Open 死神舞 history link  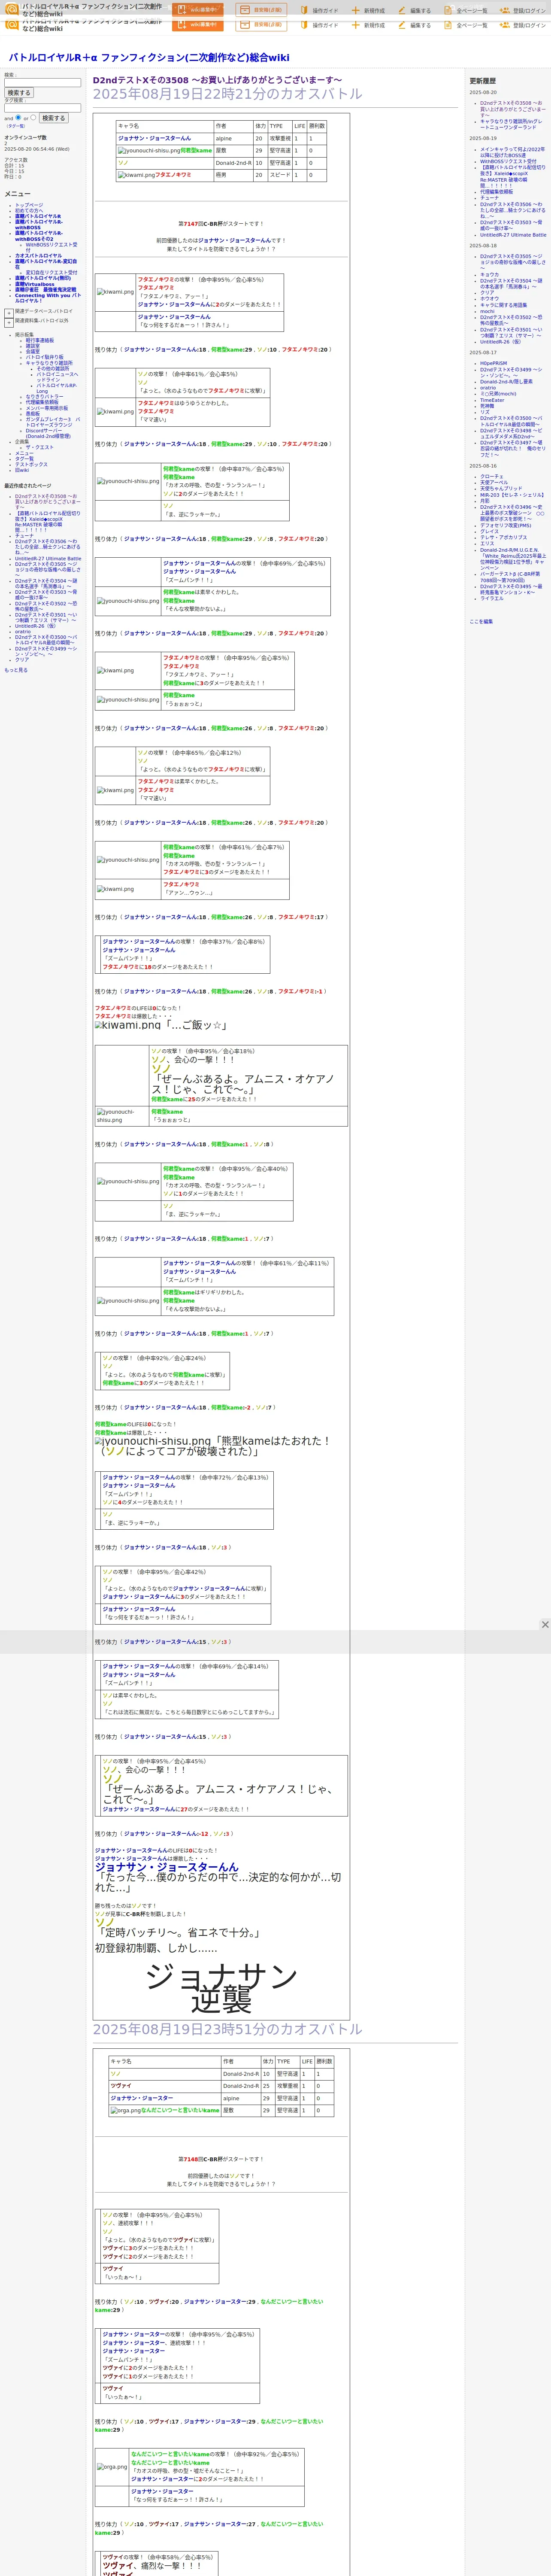487,406
